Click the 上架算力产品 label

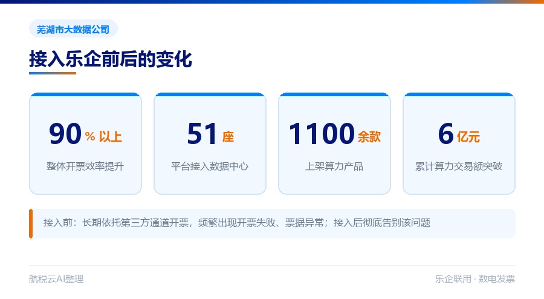pos(334,166)
